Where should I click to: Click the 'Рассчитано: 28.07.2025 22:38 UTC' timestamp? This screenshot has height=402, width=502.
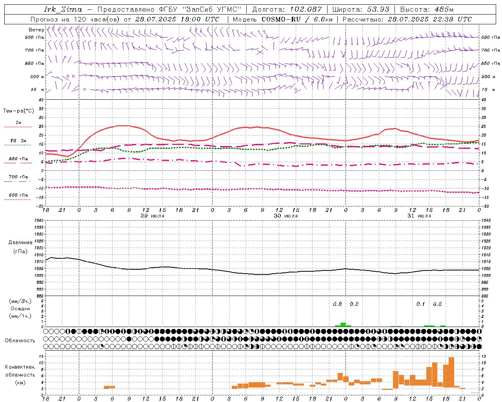[x=407, y=19]
